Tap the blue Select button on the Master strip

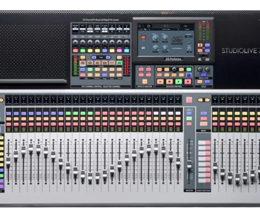pyautogui.click(x=189, y=113)
